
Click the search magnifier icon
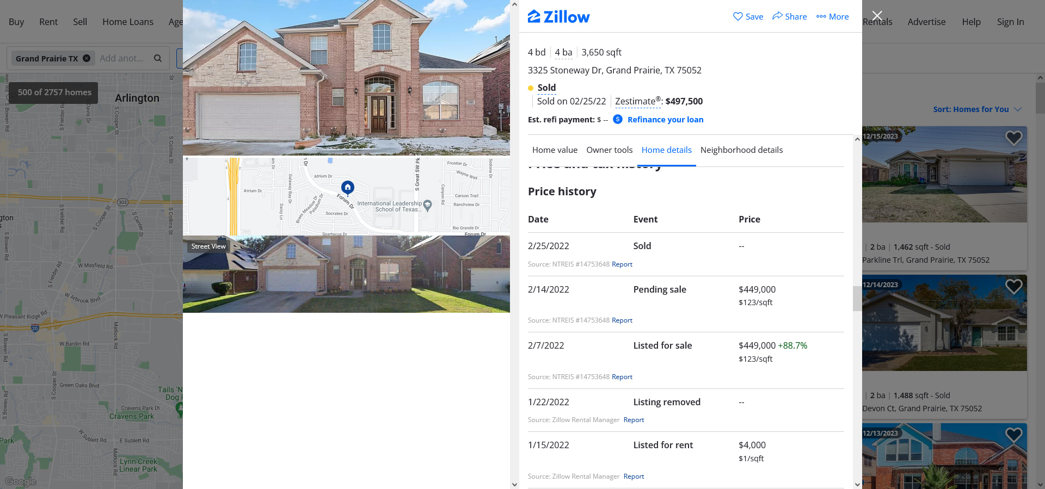coord(158,58)
